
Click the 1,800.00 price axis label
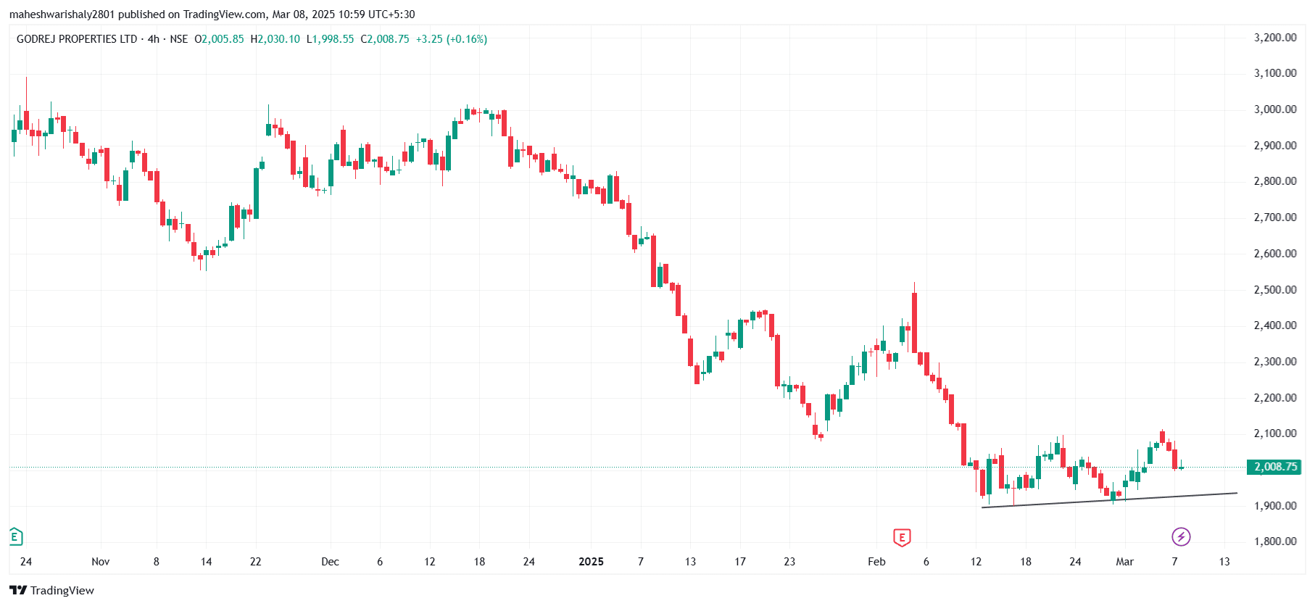1275,541
